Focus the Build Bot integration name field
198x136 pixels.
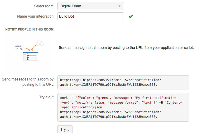pos(90,16)
